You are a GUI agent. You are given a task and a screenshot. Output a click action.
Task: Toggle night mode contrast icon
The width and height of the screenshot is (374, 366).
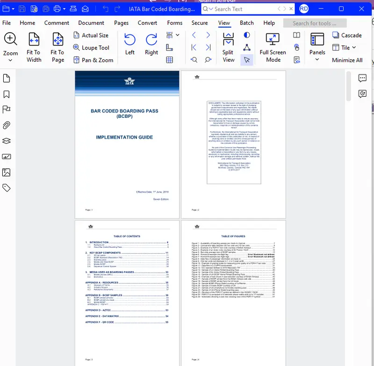[x=247, y=35]
